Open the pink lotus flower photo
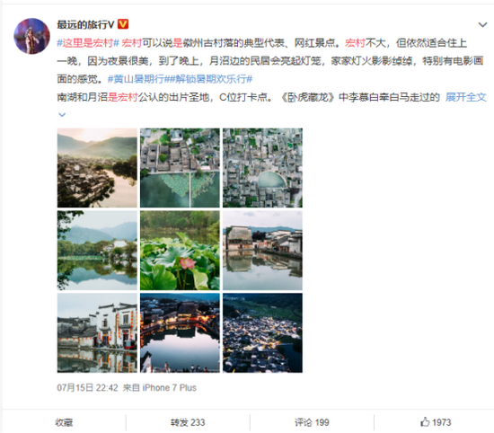494x433 pixels. click(x=180, y=251)
